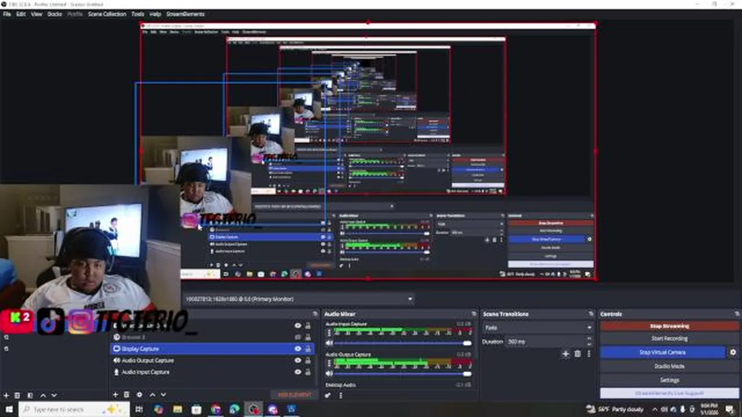This screenshot has height=417, width=742.
Task: Decrease transition Duration with down arrow
Action: point(590,344)
